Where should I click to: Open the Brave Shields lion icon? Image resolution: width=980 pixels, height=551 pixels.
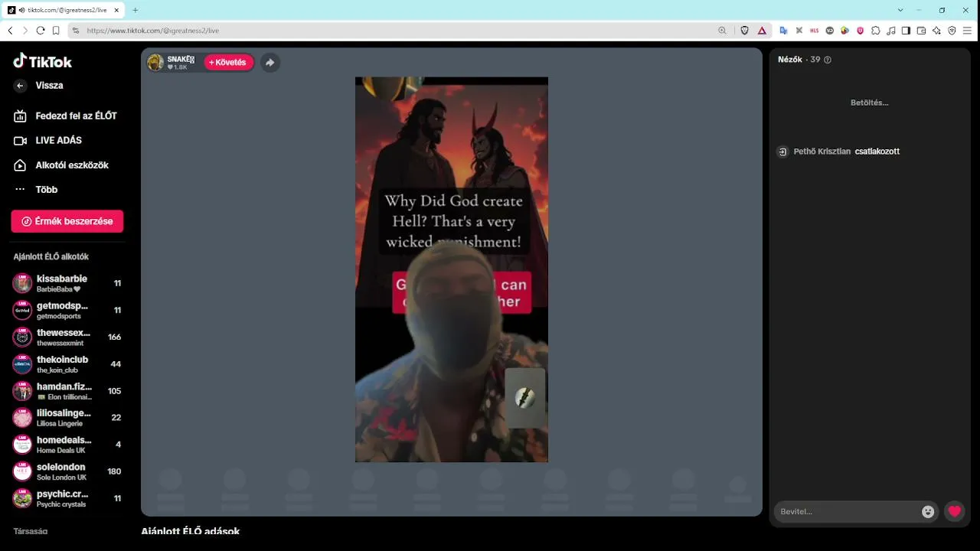pos(744,31)
